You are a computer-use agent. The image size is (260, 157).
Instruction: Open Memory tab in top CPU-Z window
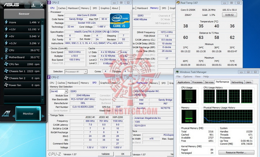pyautogui.click(x=85, y=8)
